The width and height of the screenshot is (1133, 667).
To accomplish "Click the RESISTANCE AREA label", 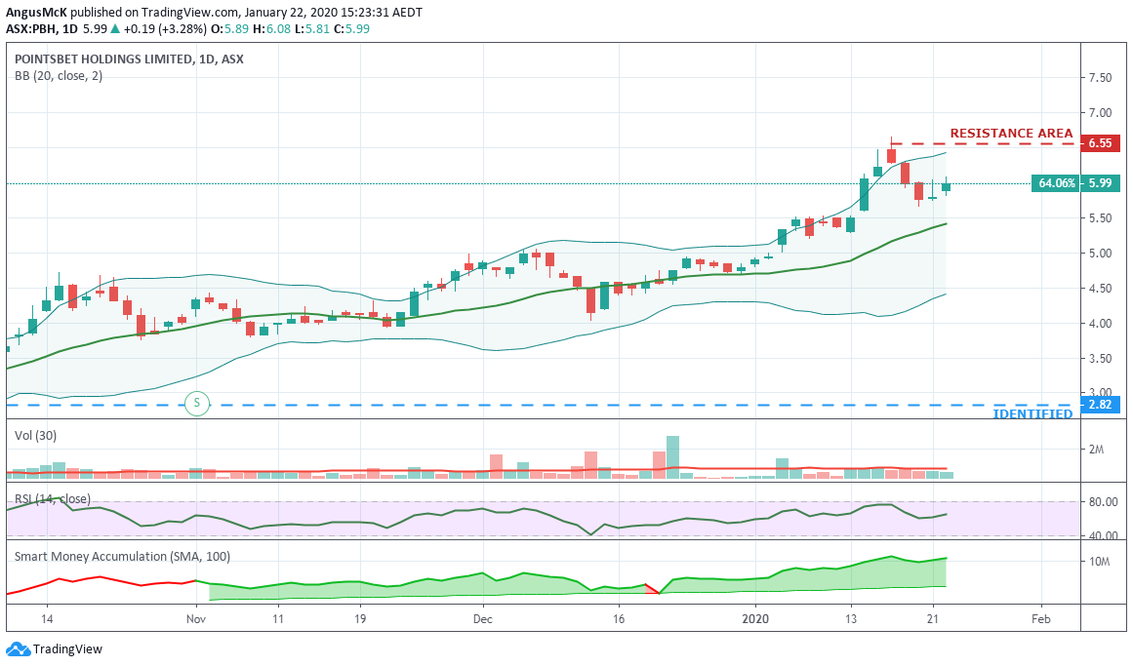I will pos(1011,134).
